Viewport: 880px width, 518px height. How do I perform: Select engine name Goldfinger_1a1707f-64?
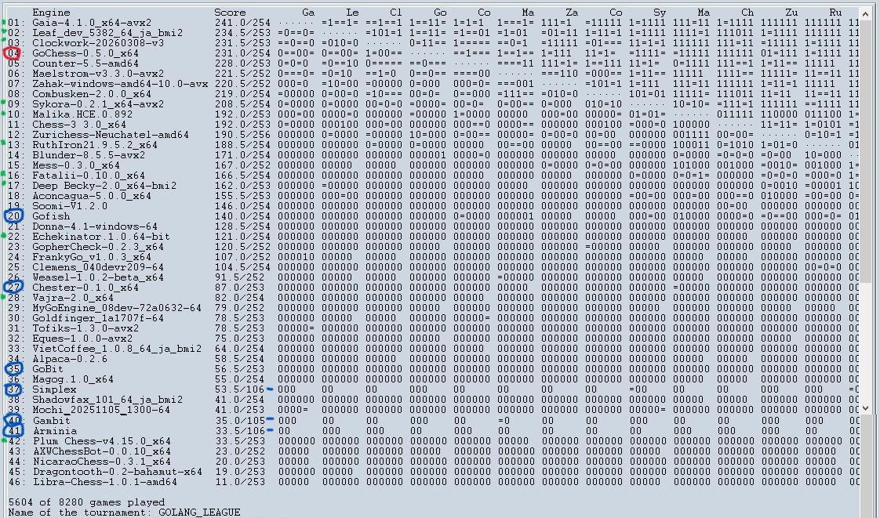coord(98,318)
